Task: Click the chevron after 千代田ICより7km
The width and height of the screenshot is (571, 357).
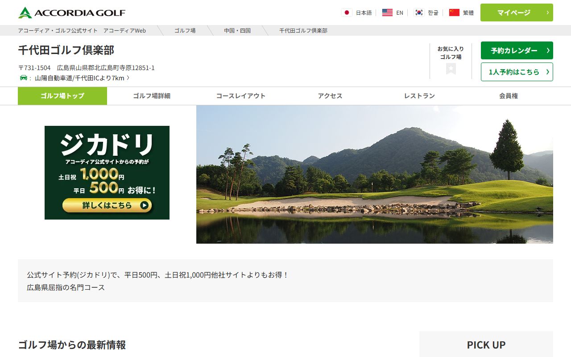Action: coord(128,78)
